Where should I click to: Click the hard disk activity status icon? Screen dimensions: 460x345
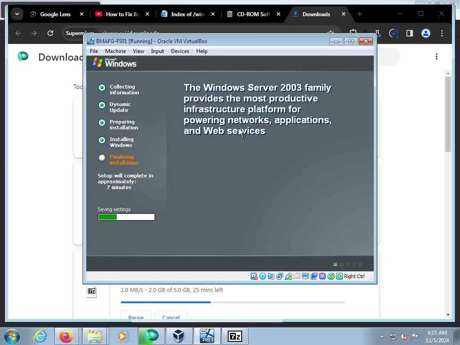coord(254,276)
